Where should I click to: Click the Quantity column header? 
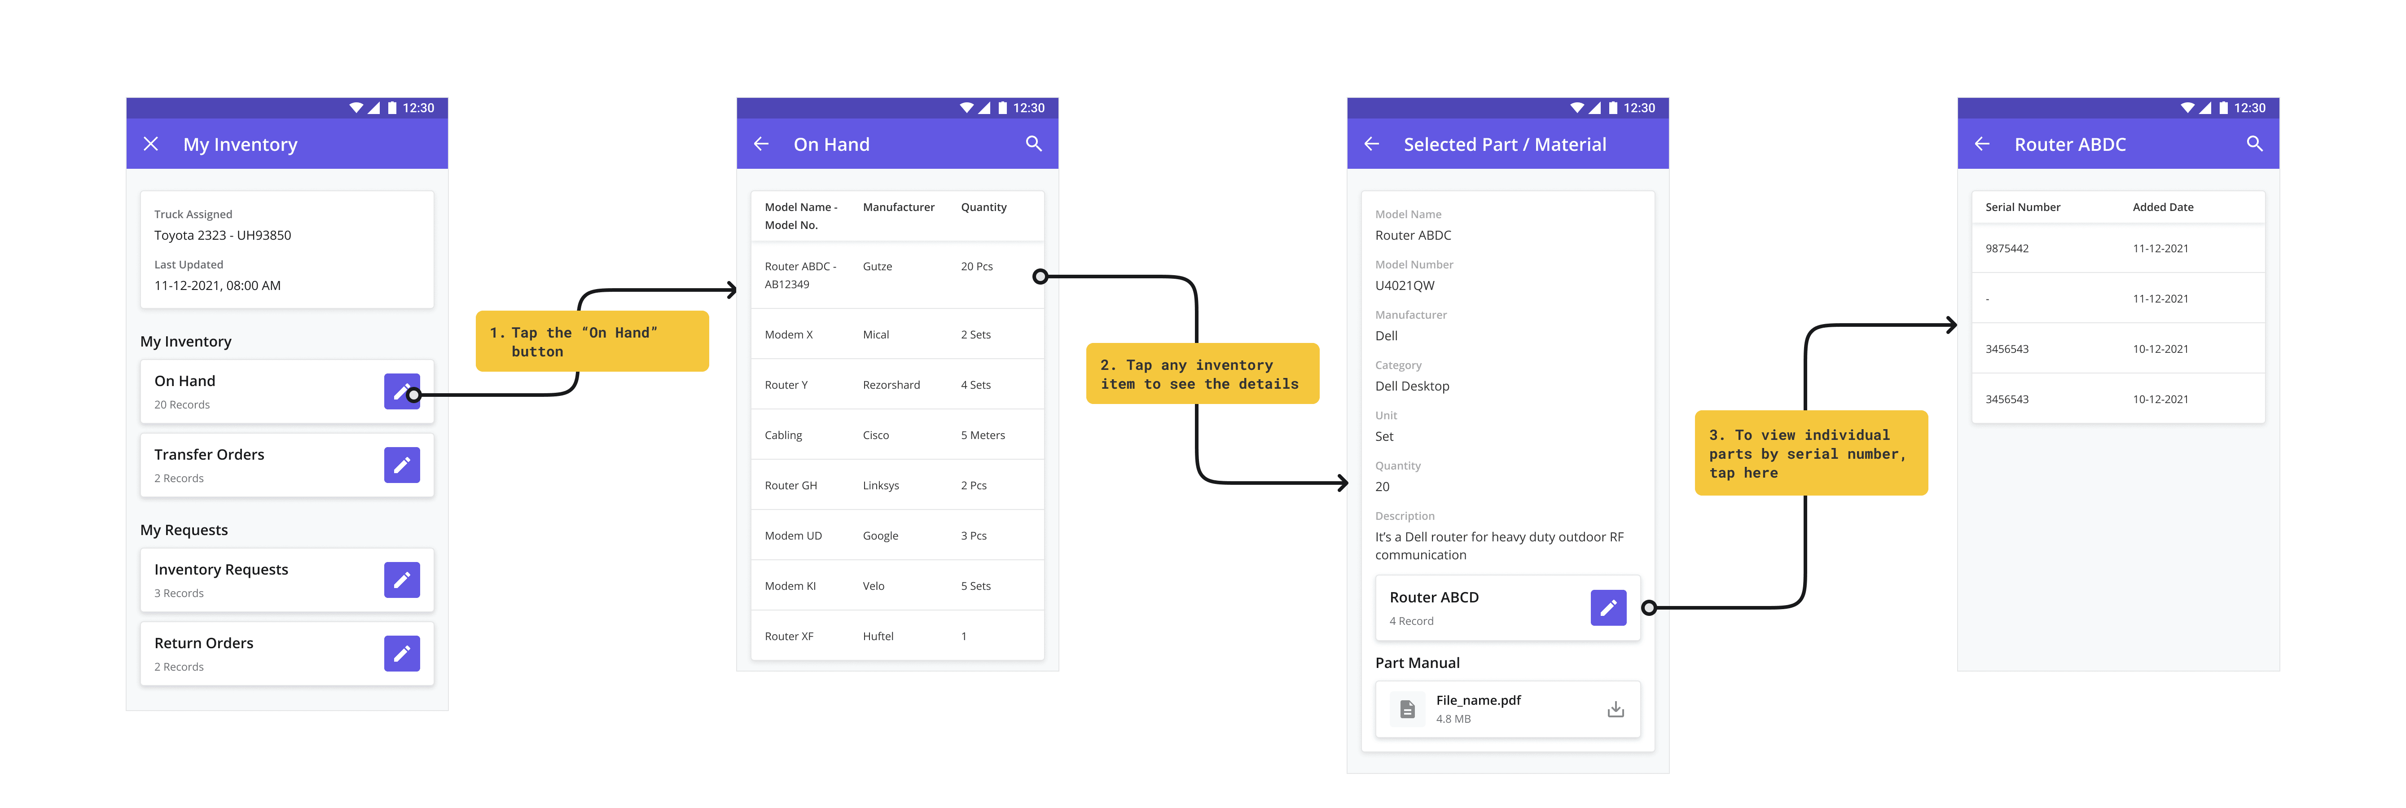click(x=983, y=207)
